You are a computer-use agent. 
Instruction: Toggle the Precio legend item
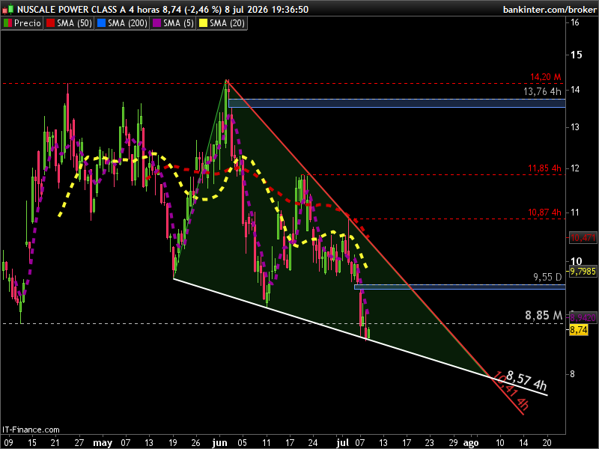point(22,23)
